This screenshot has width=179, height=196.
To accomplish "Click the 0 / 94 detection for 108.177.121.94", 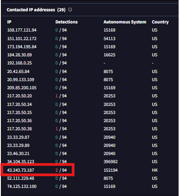I will point(61,30).
